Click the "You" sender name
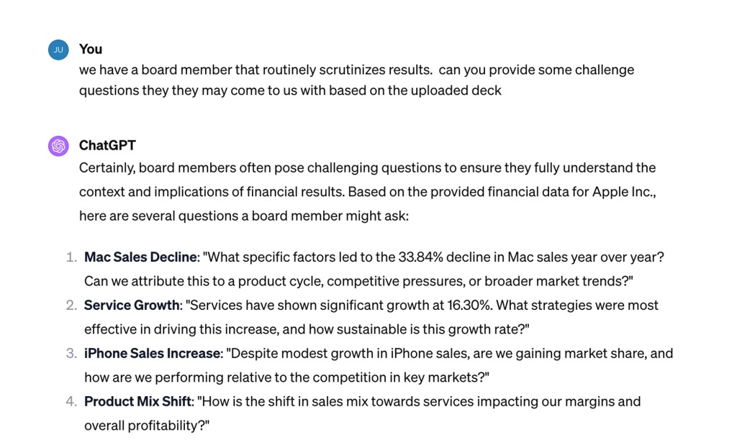The height and width of the screenshot is (440, 737). (91, 49)
